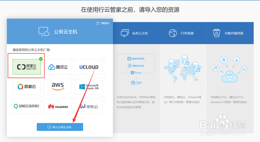
Task: Click the world map CDN illustration
Action: click(183, 69)
